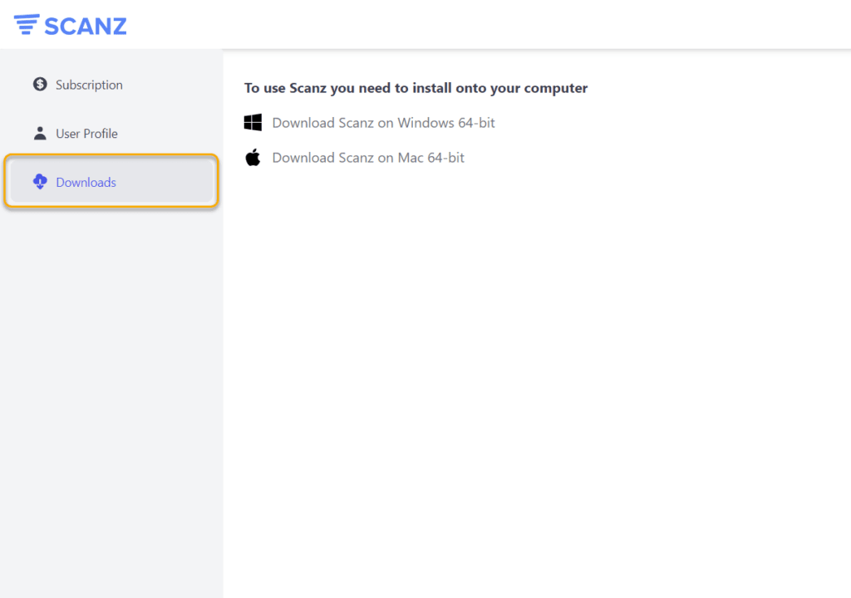The width and height of the screenshot is (851, 598).
Task: Click the Windows logo icon
Action: [253, 122]
